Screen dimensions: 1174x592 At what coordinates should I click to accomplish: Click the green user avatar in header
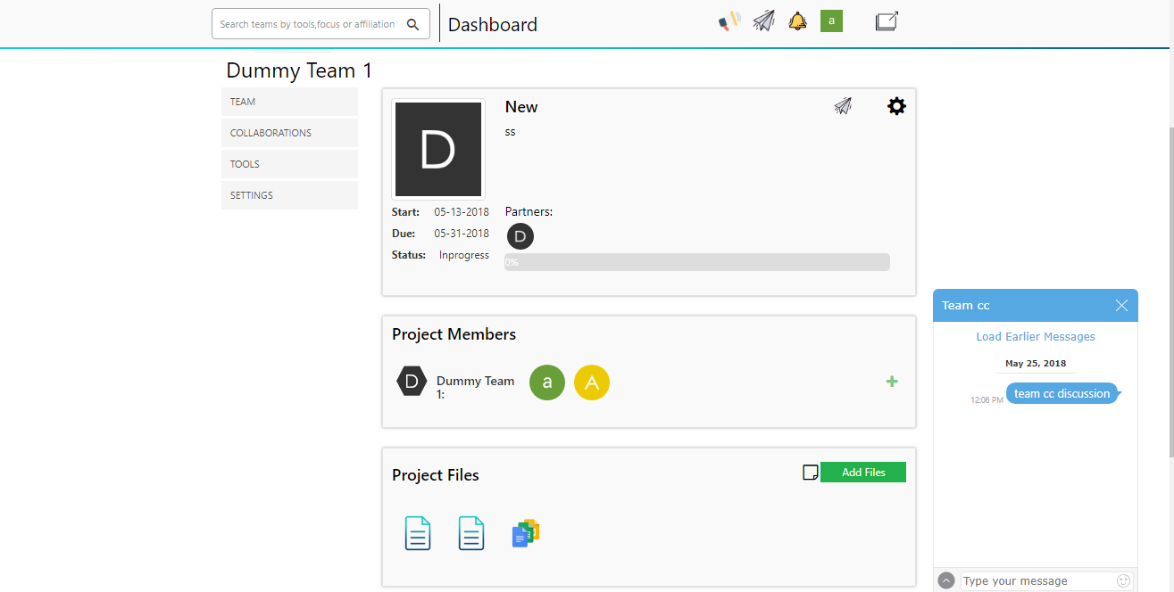coord(831,21)
